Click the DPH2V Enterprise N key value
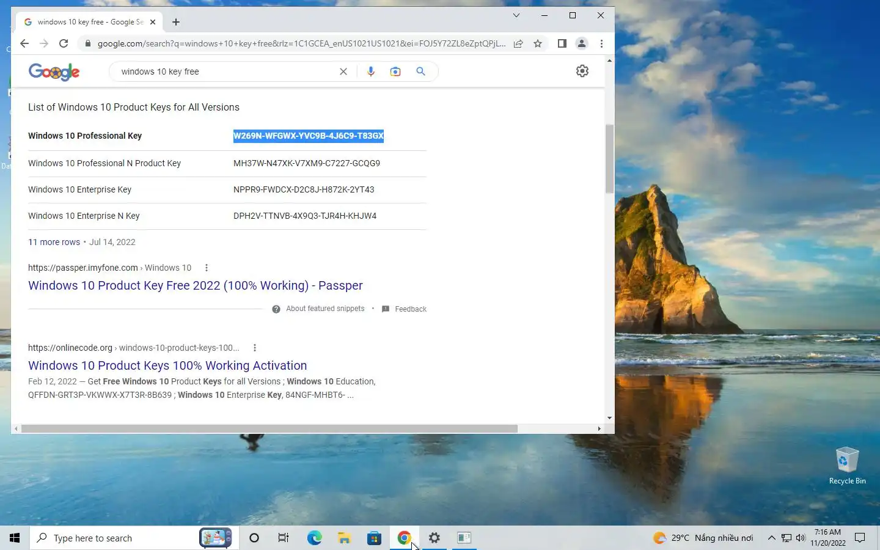880x550 pixels. coord(305,216)
